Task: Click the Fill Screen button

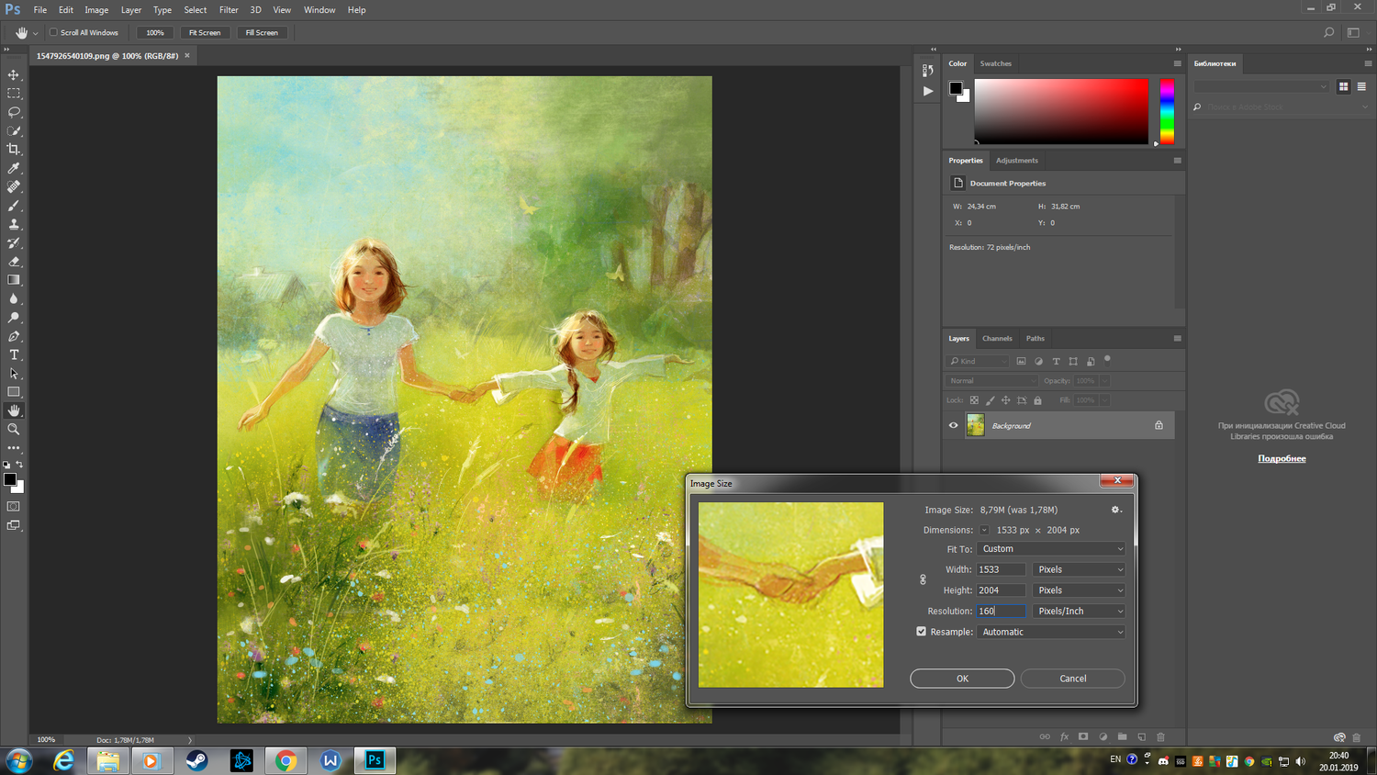Action: (x=262, y=32)
